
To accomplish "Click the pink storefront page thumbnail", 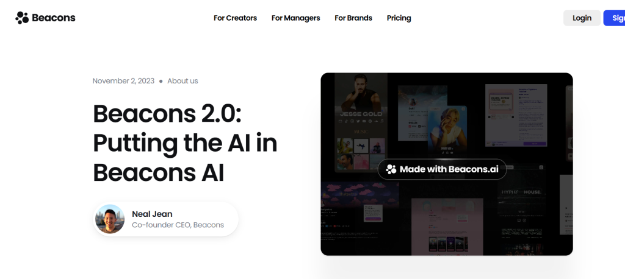I will click(x=447, y=227).
